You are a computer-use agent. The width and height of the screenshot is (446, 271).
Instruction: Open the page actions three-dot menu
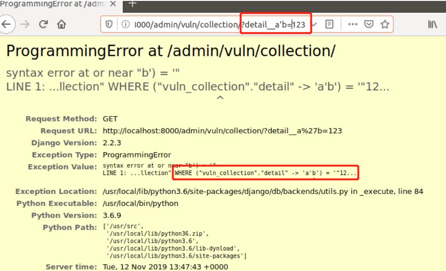353,24
